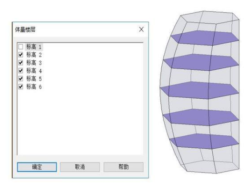This screenshot has width=247, height=190.
Task: Select the 标高 6 list label
Action: [x=34, y=86]
